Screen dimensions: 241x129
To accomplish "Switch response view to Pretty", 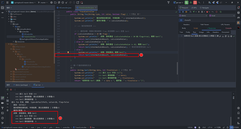I will coord(188,32).
